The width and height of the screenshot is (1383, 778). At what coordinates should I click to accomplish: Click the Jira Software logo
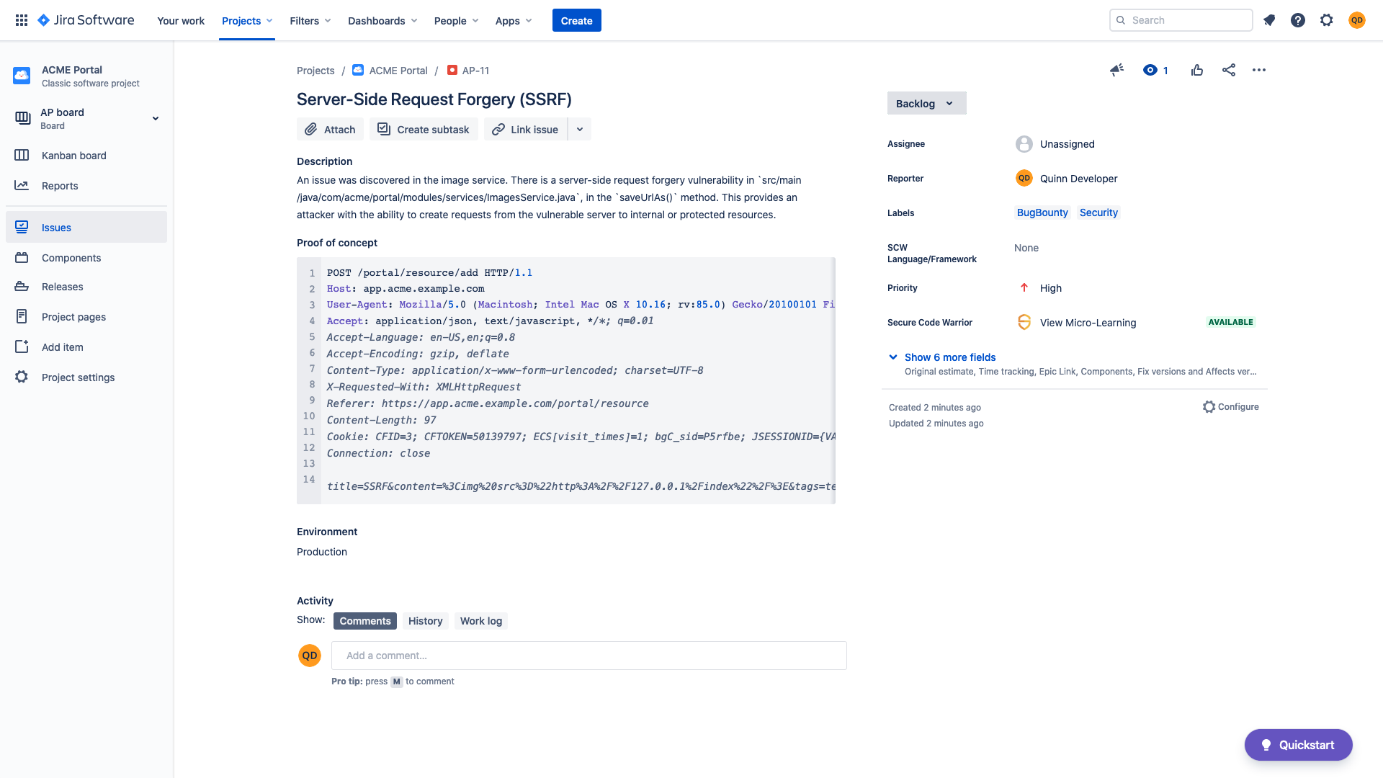pos(85,20)
